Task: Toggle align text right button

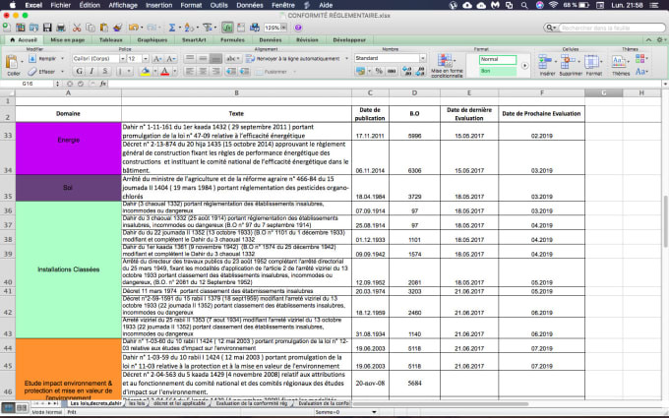Action: coord(215,71)
